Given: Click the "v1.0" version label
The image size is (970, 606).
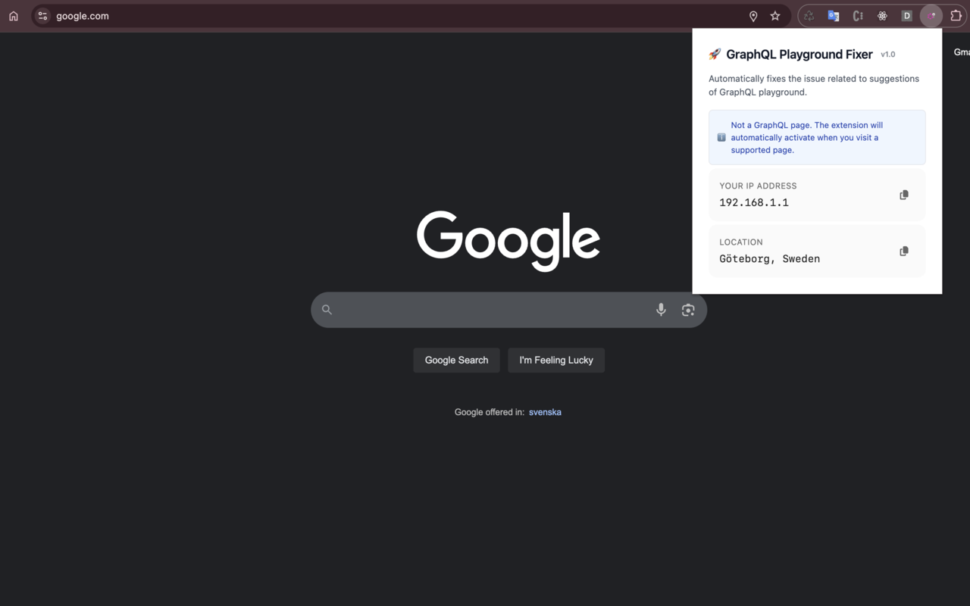Looking at the screenshot, I should [x=887, y=55].
